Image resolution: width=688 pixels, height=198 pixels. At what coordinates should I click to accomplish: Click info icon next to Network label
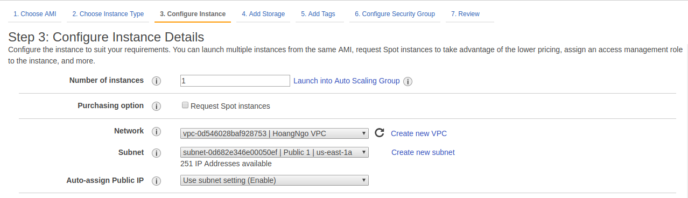157,132
